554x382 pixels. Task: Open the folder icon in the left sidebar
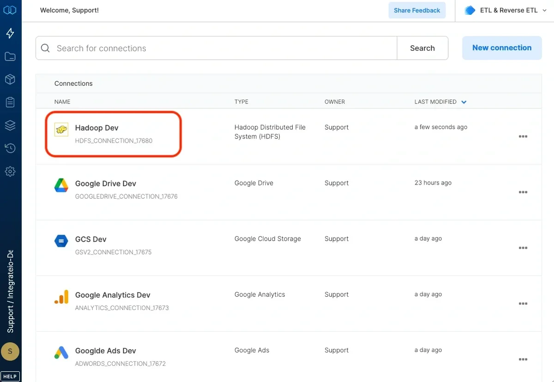point(10,56)
